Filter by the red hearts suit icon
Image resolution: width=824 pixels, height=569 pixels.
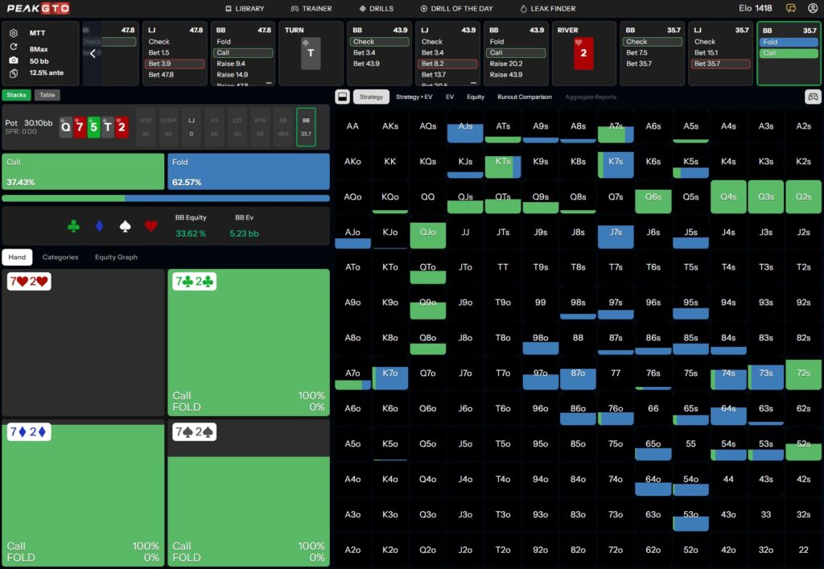(150, 227)
